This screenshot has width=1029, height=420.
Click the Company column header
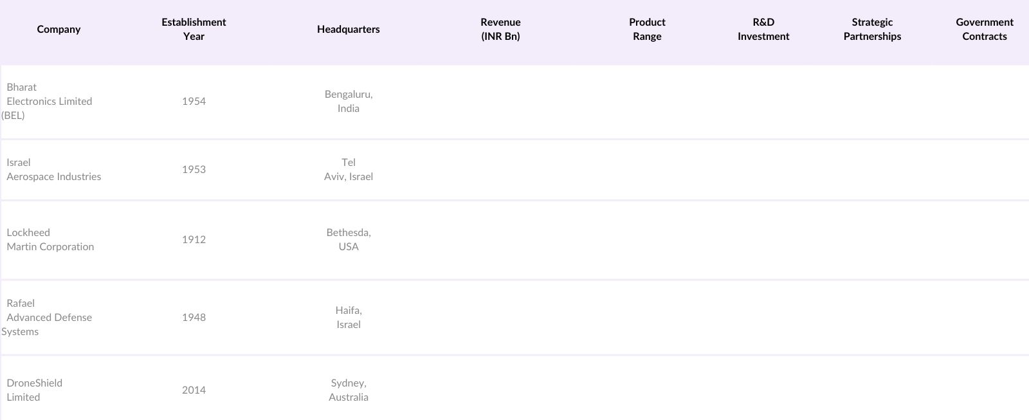coord(59,29)
